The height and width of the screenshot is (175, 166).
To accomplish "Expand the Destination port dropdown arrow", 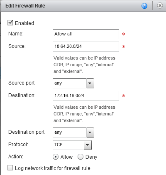I will [90, 132].
